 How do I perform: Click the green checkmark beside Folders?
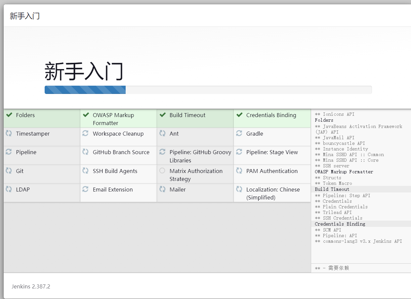9,115
